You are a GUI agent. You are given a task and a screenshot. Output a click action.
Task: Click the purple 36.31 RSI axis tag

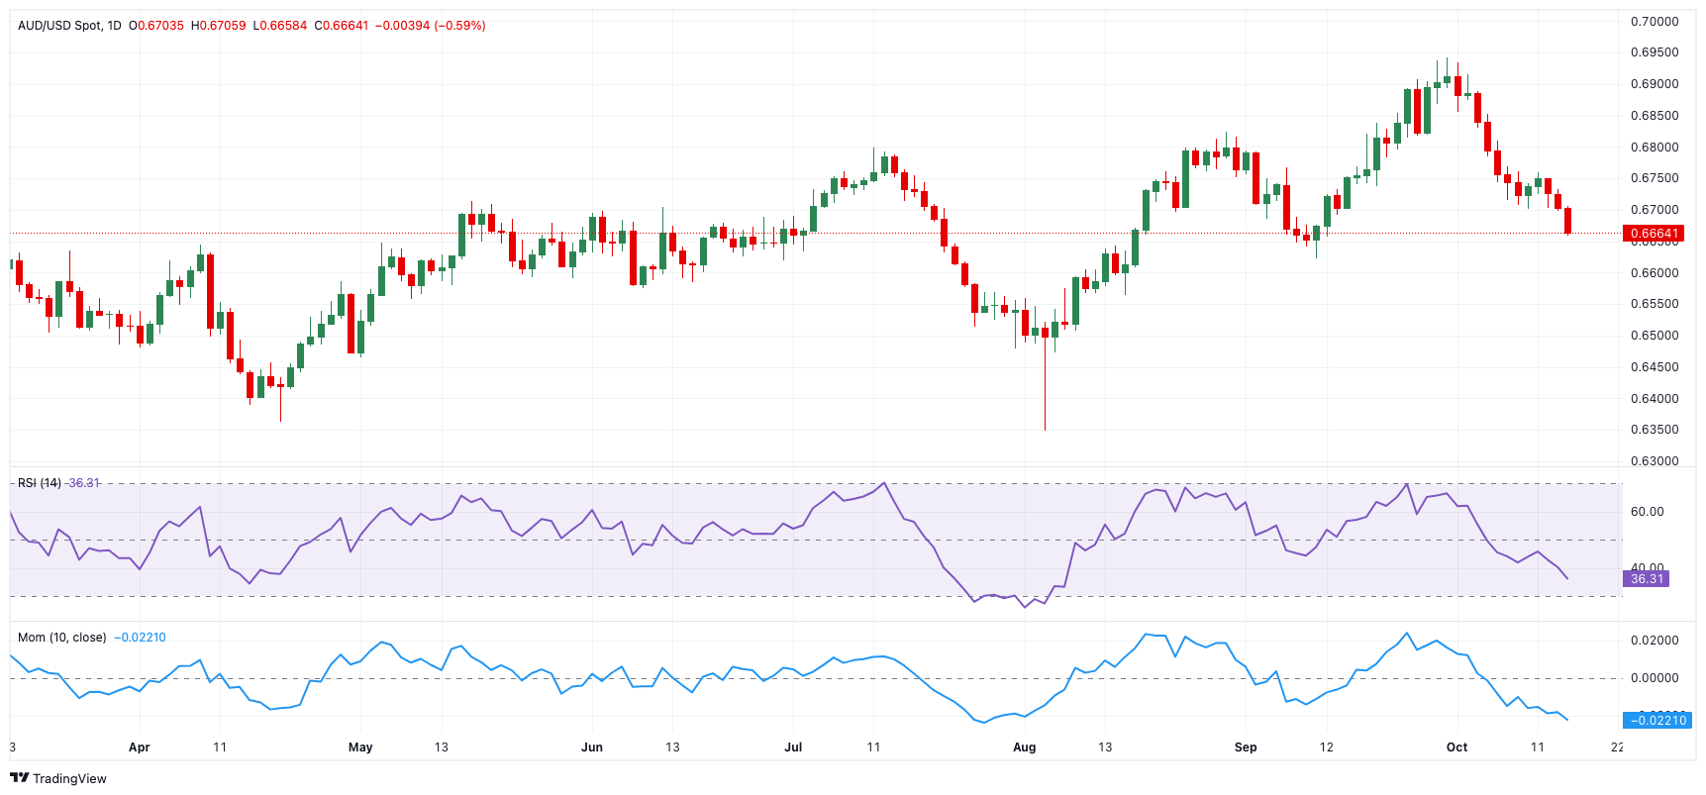tap(1647, 579)
